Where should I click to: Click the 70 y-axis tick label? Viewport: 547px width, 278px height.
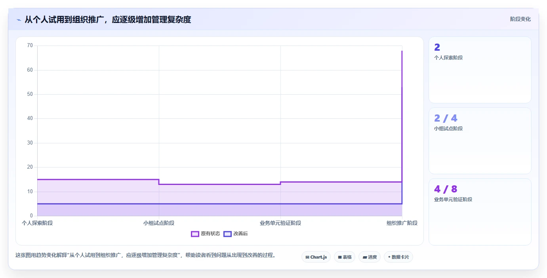(x=30, y=46)
